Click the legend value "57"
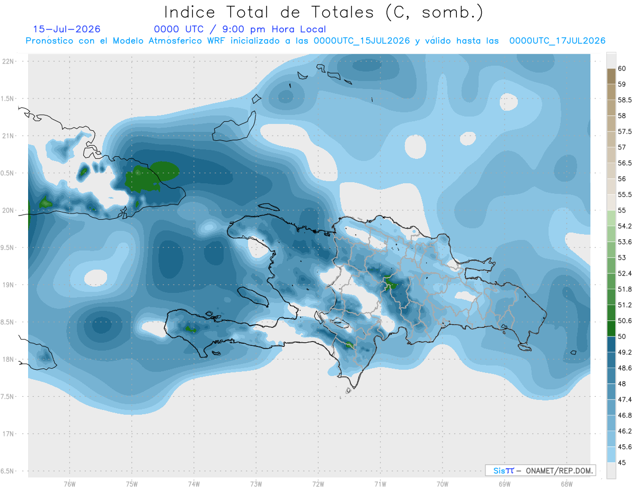Screen dimensions: 636x491 pyautogui.click(x=622, y=147)
